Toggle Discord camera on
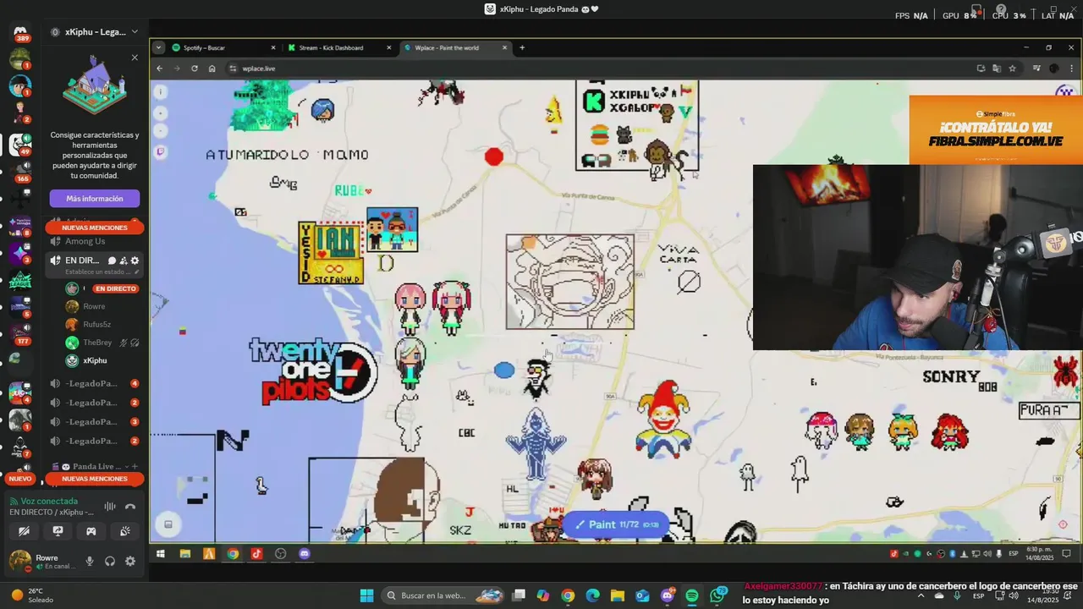 click(25, 531)
